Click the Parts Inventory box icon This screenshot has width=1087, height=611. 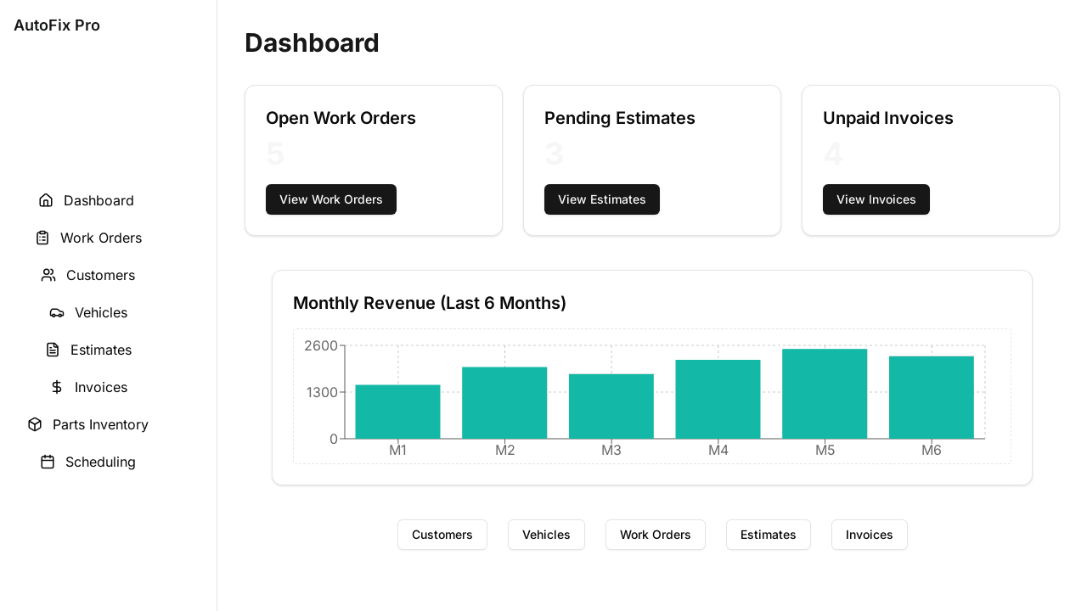35,424
